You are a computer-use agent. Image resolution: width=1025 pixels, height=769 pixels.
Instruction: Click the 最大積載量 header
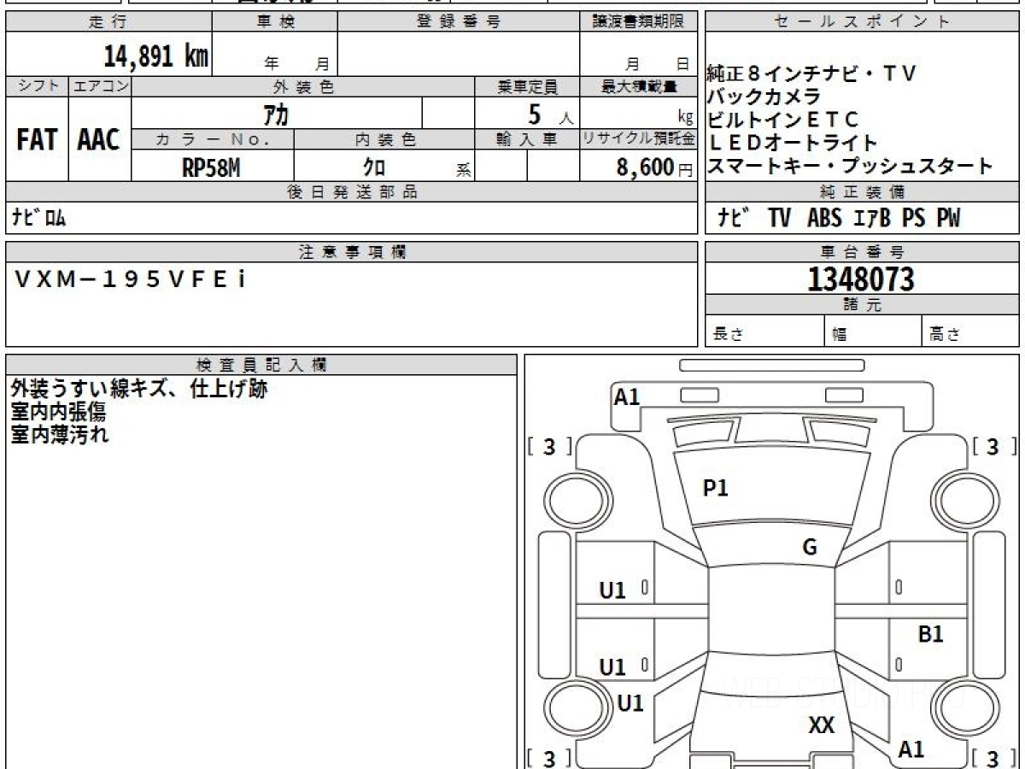[x=638, y=86]
